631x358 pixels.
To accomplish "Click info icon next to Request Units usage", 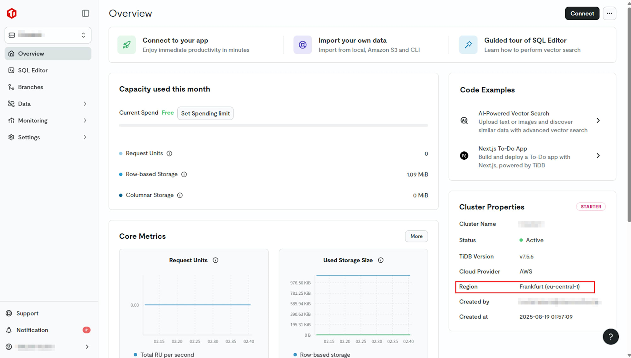I will tap(169, 153).
